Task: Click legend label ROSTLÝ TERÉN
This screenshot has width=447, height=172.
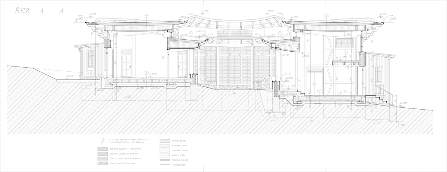Action: click(x=178, y=155)
